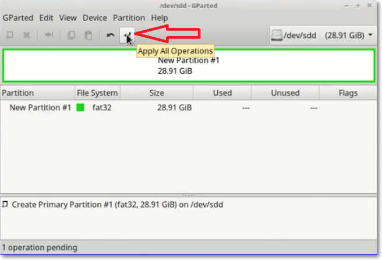Image resolution: width=382 pixels, height=260 pixels.
Task: Click the New partition toolbar icon
Action: [9, 35]
